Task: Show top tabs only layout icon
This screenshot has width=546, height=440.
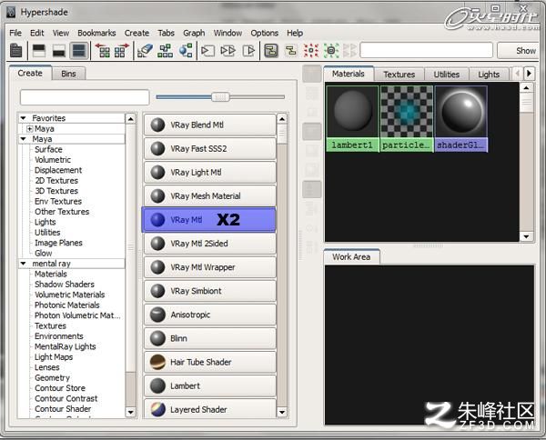Action: pyautogui.click(x=38, y=51)
